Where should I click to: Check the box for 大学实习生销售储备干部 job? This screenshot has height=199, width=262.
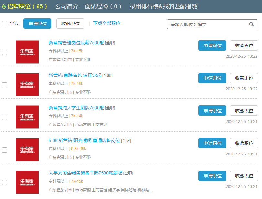(x=5, y=183)
